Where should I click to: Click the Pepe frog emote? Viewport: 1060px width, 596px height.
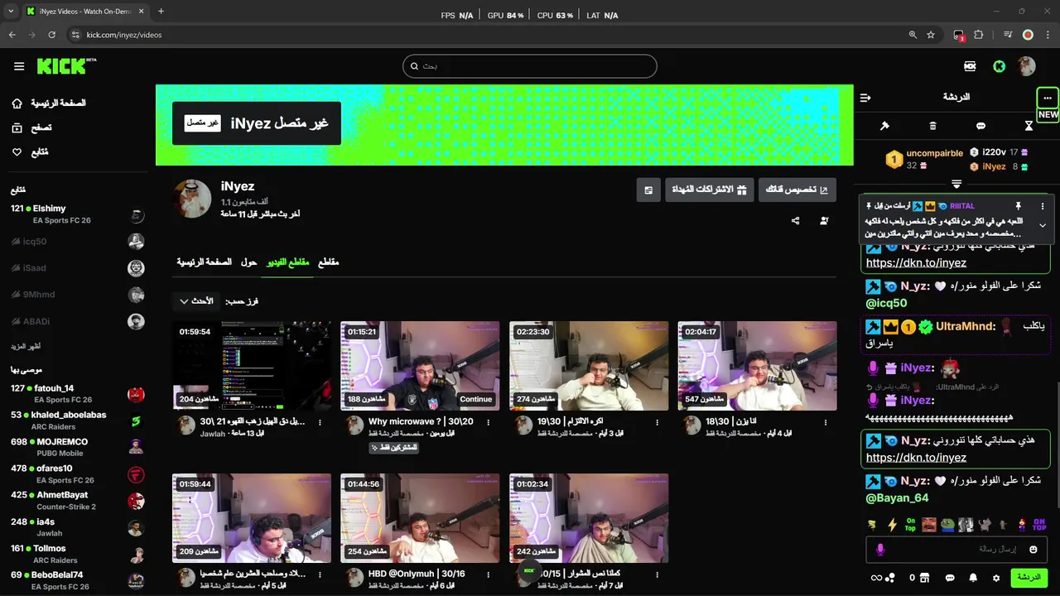(947, 525)
